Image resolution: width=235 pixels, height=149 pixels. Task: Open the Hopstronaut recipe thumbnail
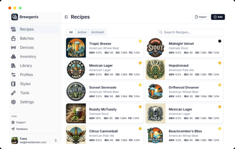tap(155, 69)
